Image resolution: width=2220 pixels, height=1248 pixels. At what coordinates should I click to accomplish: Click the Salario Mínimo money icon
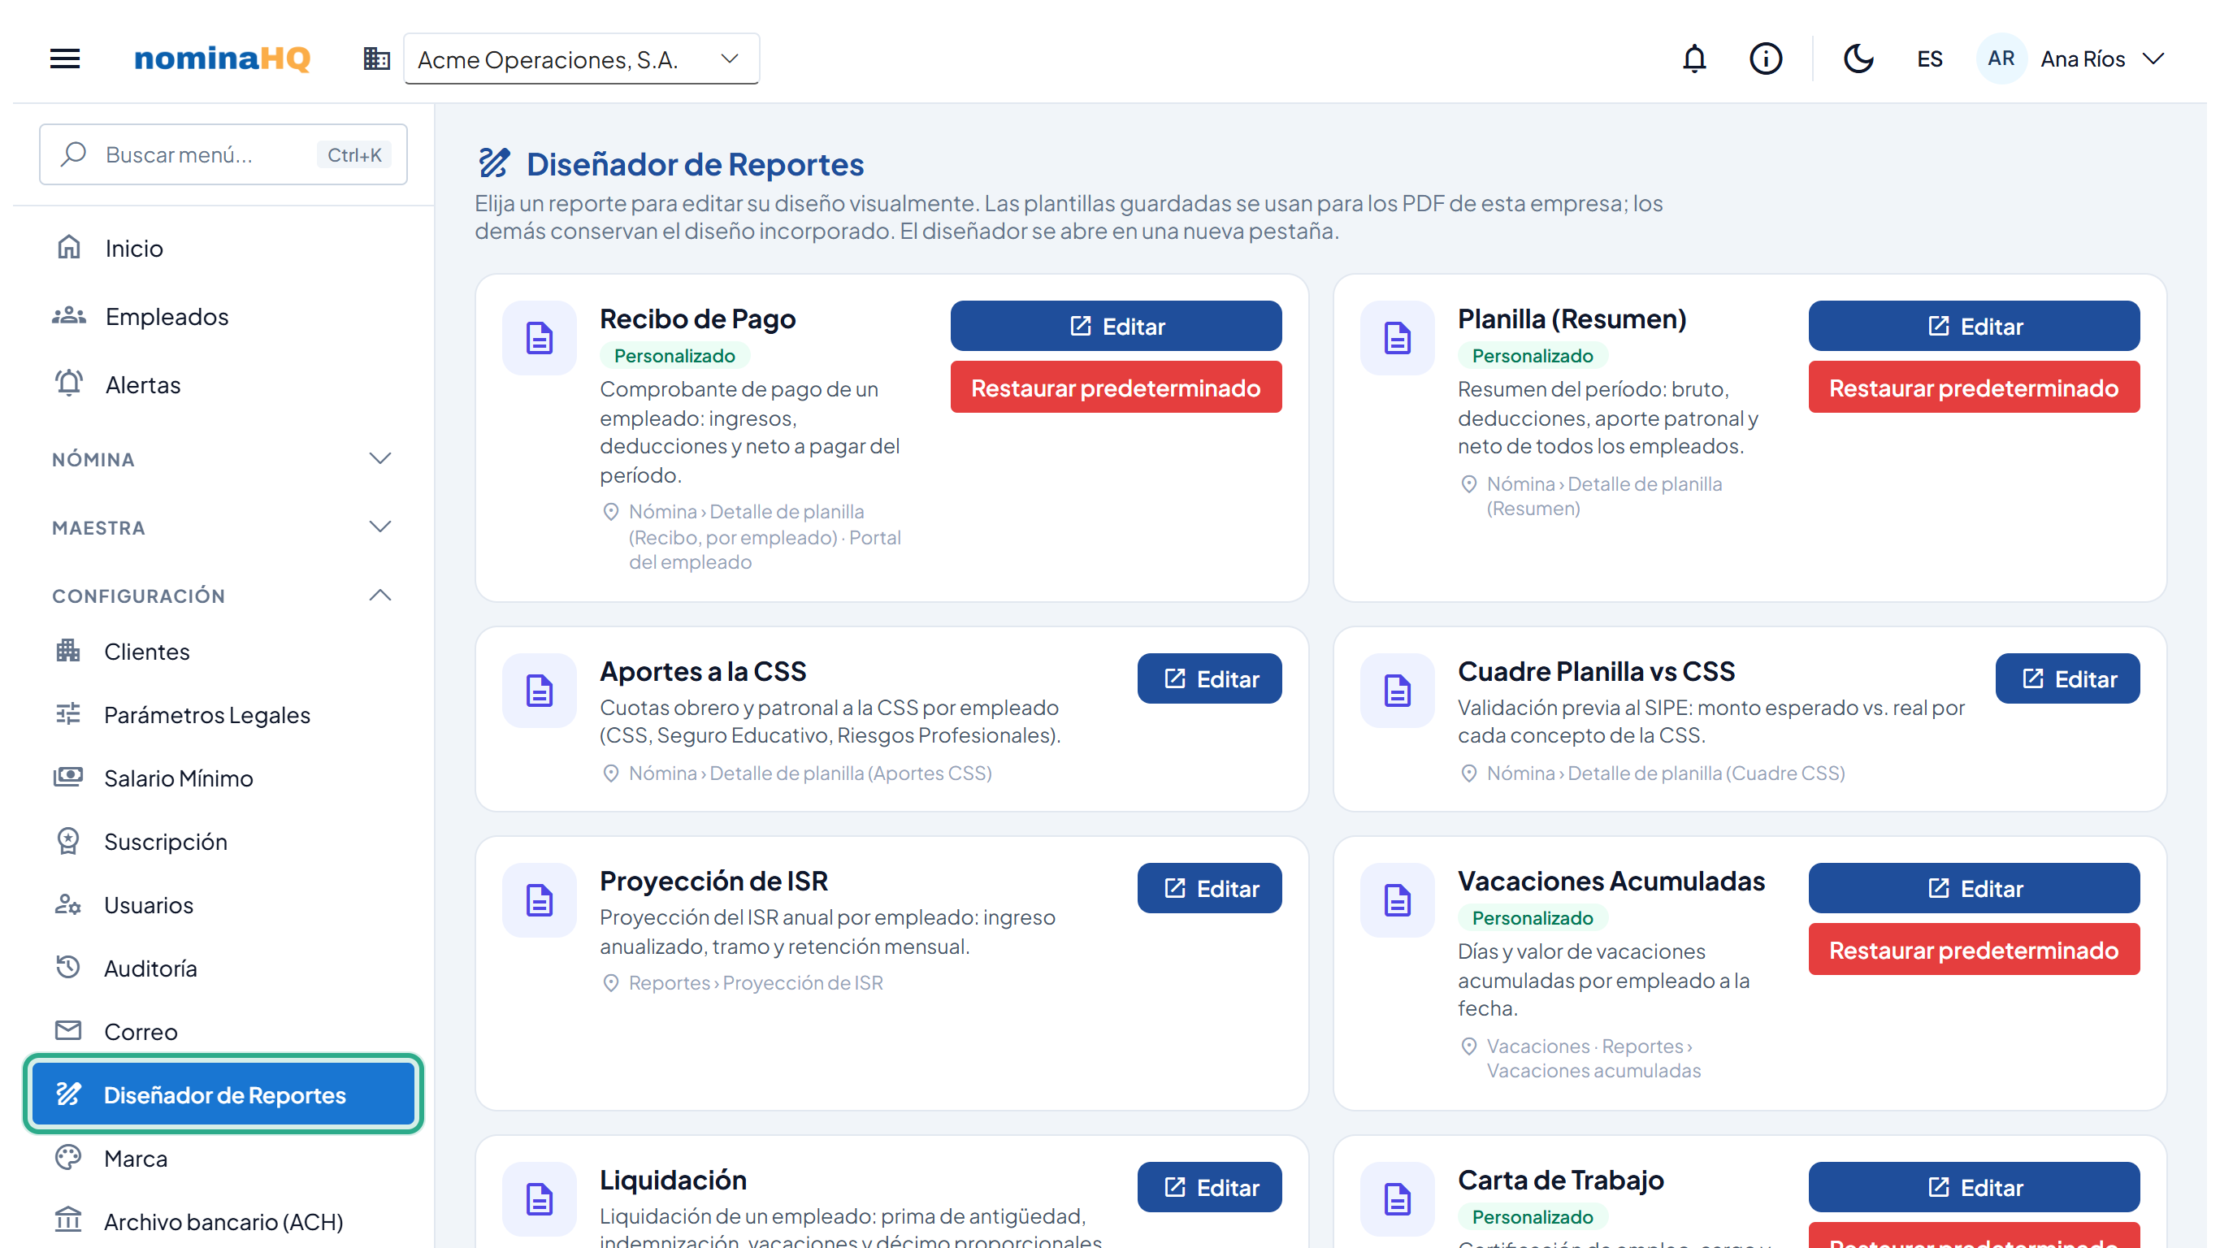coord(68,778)
